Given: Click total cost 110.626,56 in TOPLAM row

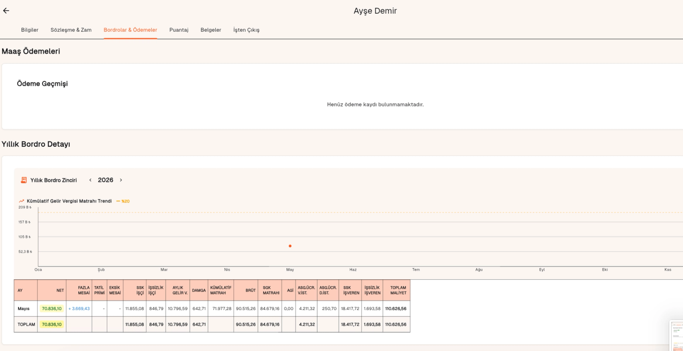Looking at the screenshot, I should [396, 324].
